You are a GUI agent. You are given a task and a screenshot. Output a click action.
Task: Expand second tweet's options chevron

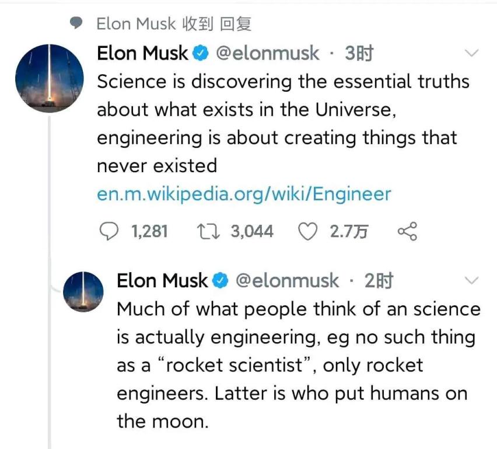point(471,280)
